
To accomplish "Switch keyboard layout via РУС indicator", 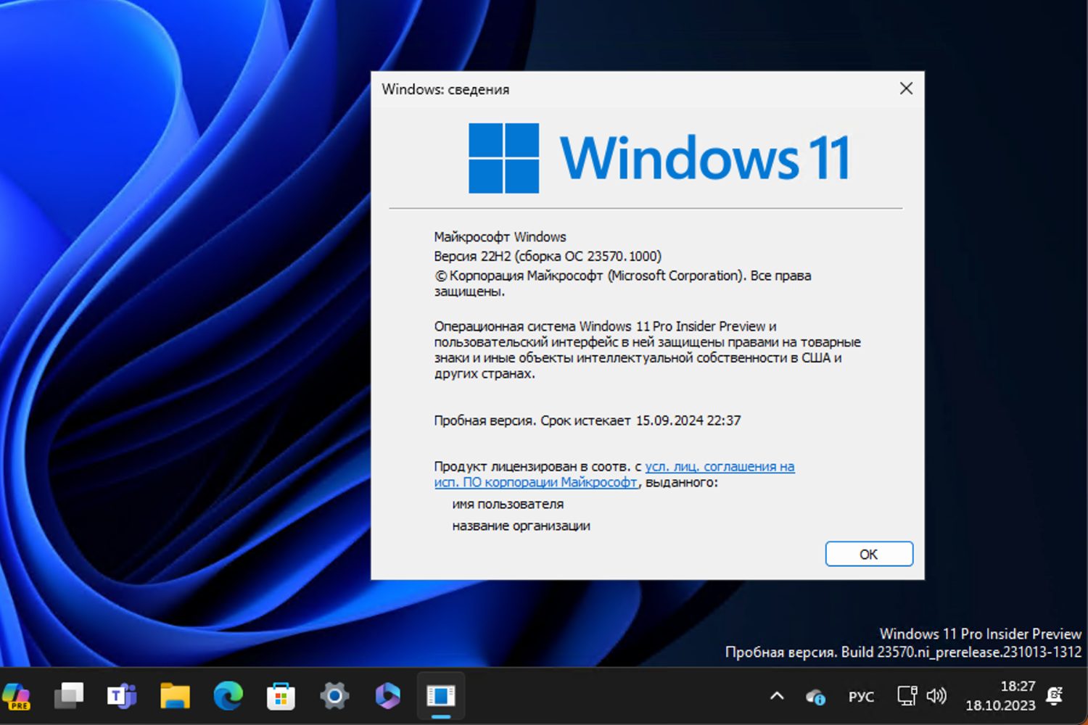I will (861, 696).
